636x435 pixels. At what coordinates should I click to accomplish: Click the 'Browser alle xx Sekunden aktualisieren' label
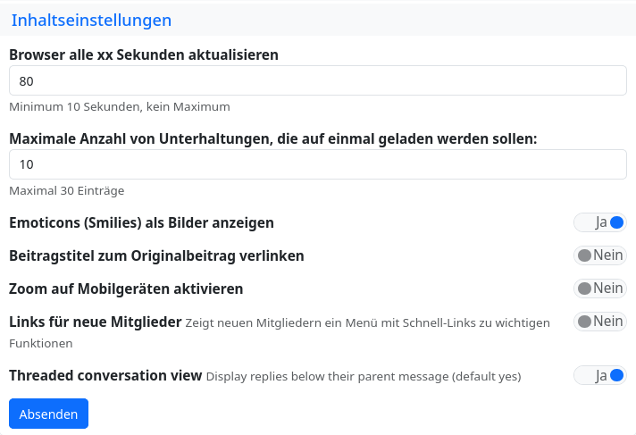[144, 54]
